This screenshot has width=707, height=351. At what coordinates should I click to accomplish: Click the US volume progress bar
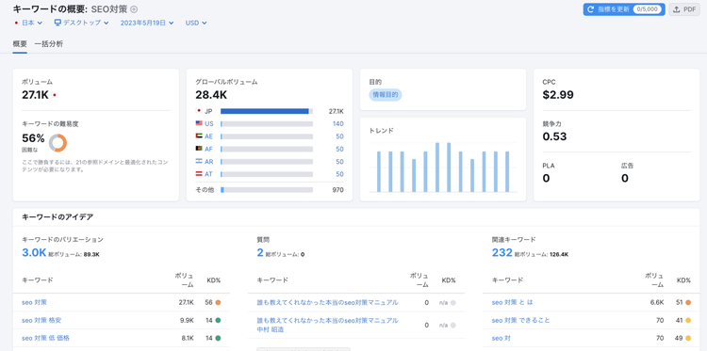(267, 124)
